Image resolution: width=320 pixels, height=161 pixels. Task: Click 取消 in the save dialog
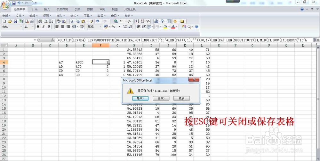tap(181, 98)
